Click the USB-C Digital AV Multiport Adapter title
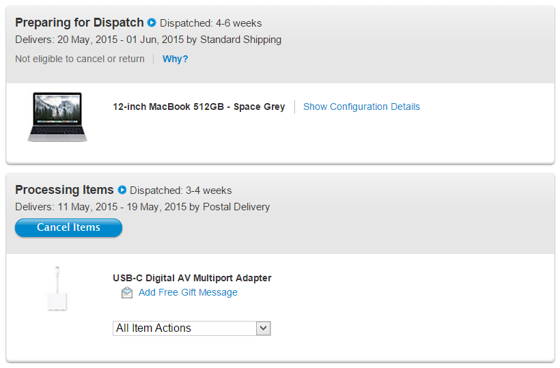Viewport: 560px width, 368px height. coord(192,278)
